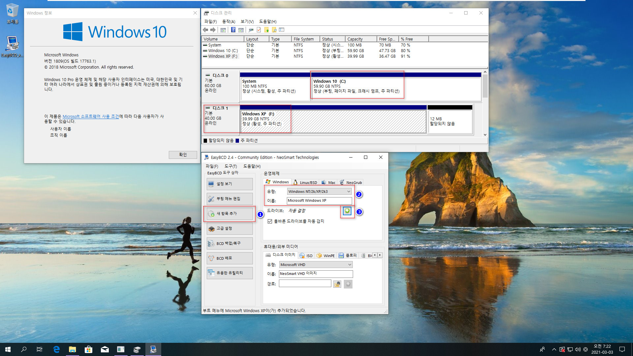
Task: Select the 디스크 이미지 tab
Action: click(x=281, y=255)
